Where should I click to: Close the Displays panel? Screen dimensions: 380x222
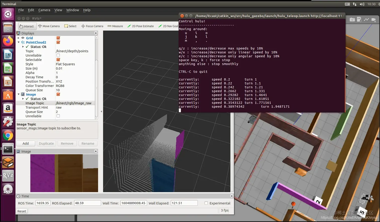(x=96, y=33)
